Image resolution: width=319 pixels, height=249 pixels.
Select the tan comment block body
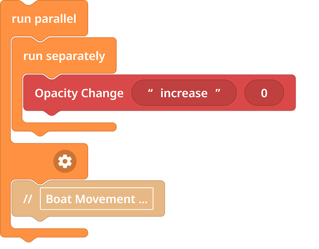[x=159, y=199]
